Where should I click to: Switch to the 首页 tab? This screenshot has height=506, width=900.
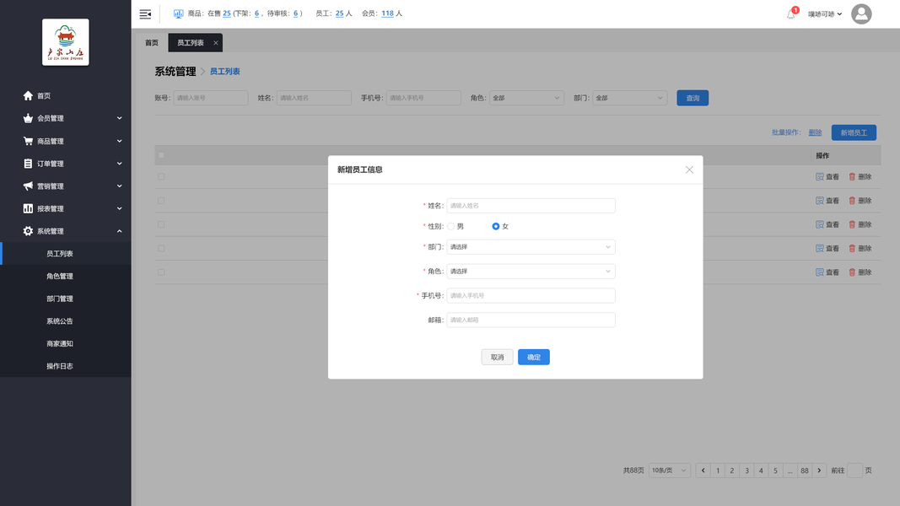pos(152,43)
